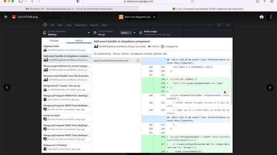Go forward a page in Safari
Screen dimensions: 277x155
[x=39, y=1]
